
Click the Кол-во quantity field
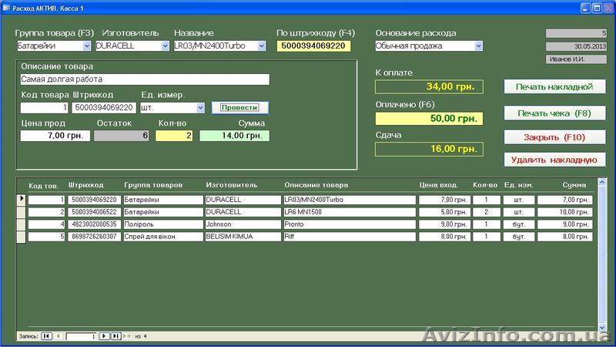[x=174, y=136]
